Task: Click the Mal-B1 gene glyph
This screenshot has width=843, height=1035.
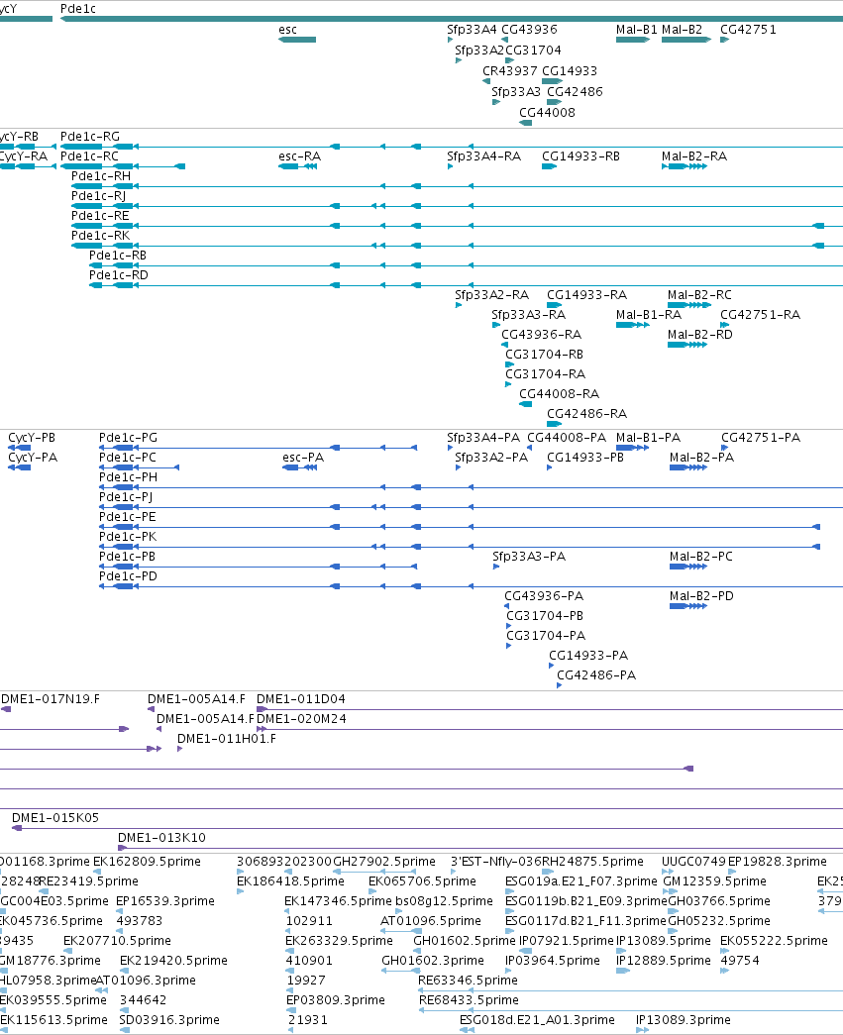Action: pyautogui.click(x=633, y=40)
